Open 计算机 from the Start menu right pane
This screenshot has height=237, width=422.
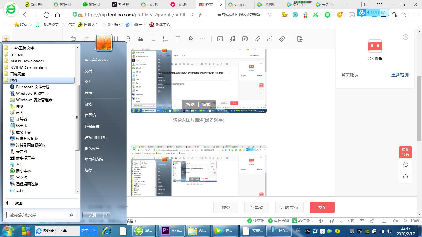pyautogui.click(x=90, y=115)
